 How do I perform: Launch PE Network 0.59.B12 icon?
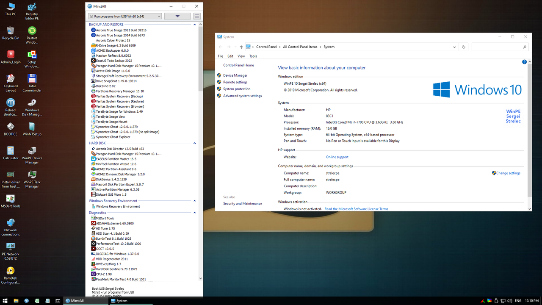tap(11, 251)
